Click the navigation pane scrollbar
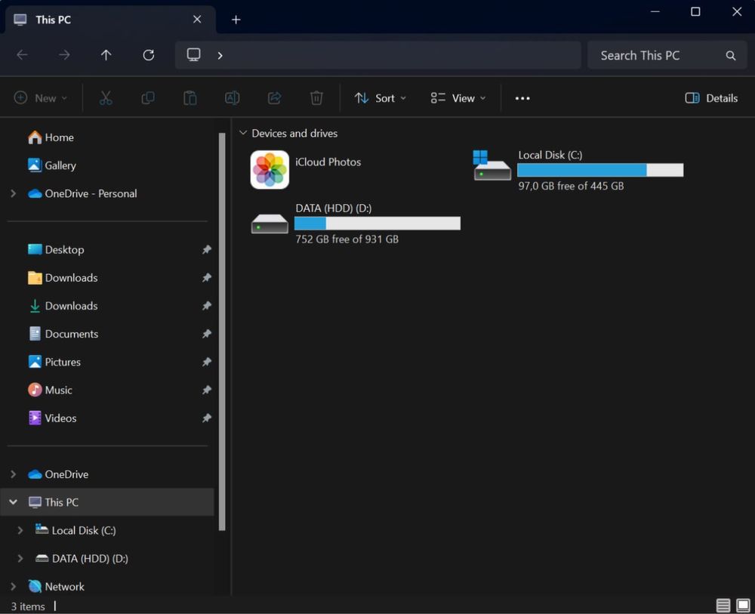 point(222,332)
